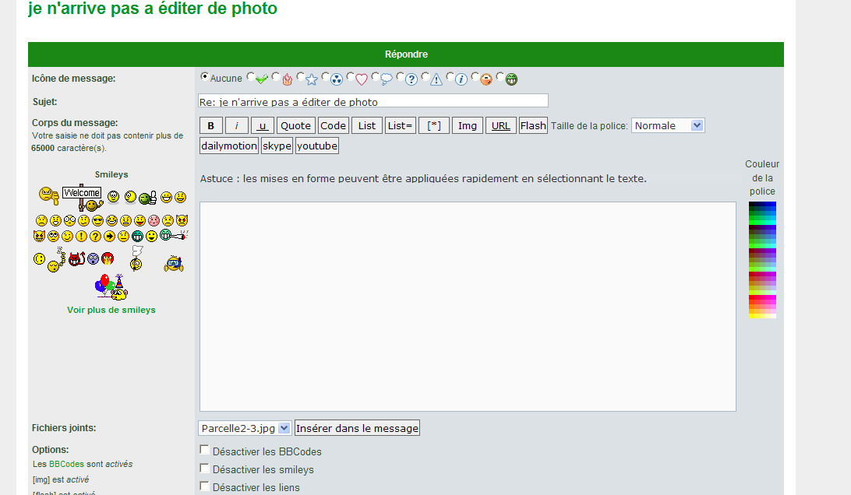Open Voir plus de smileys link
This screenshot has height=495, width=851.
(111, 310)
